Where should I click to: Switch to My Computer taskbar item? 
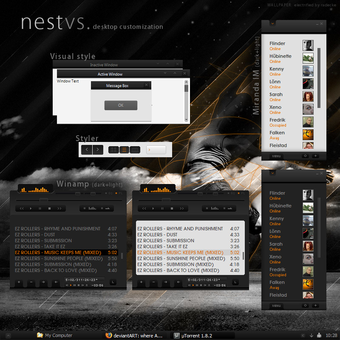[x=55, y=335]
